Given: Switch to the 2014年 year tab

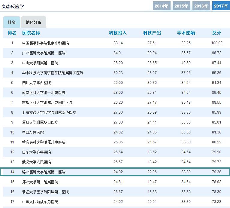Looking at the screenshot, I should coord(162,6).
